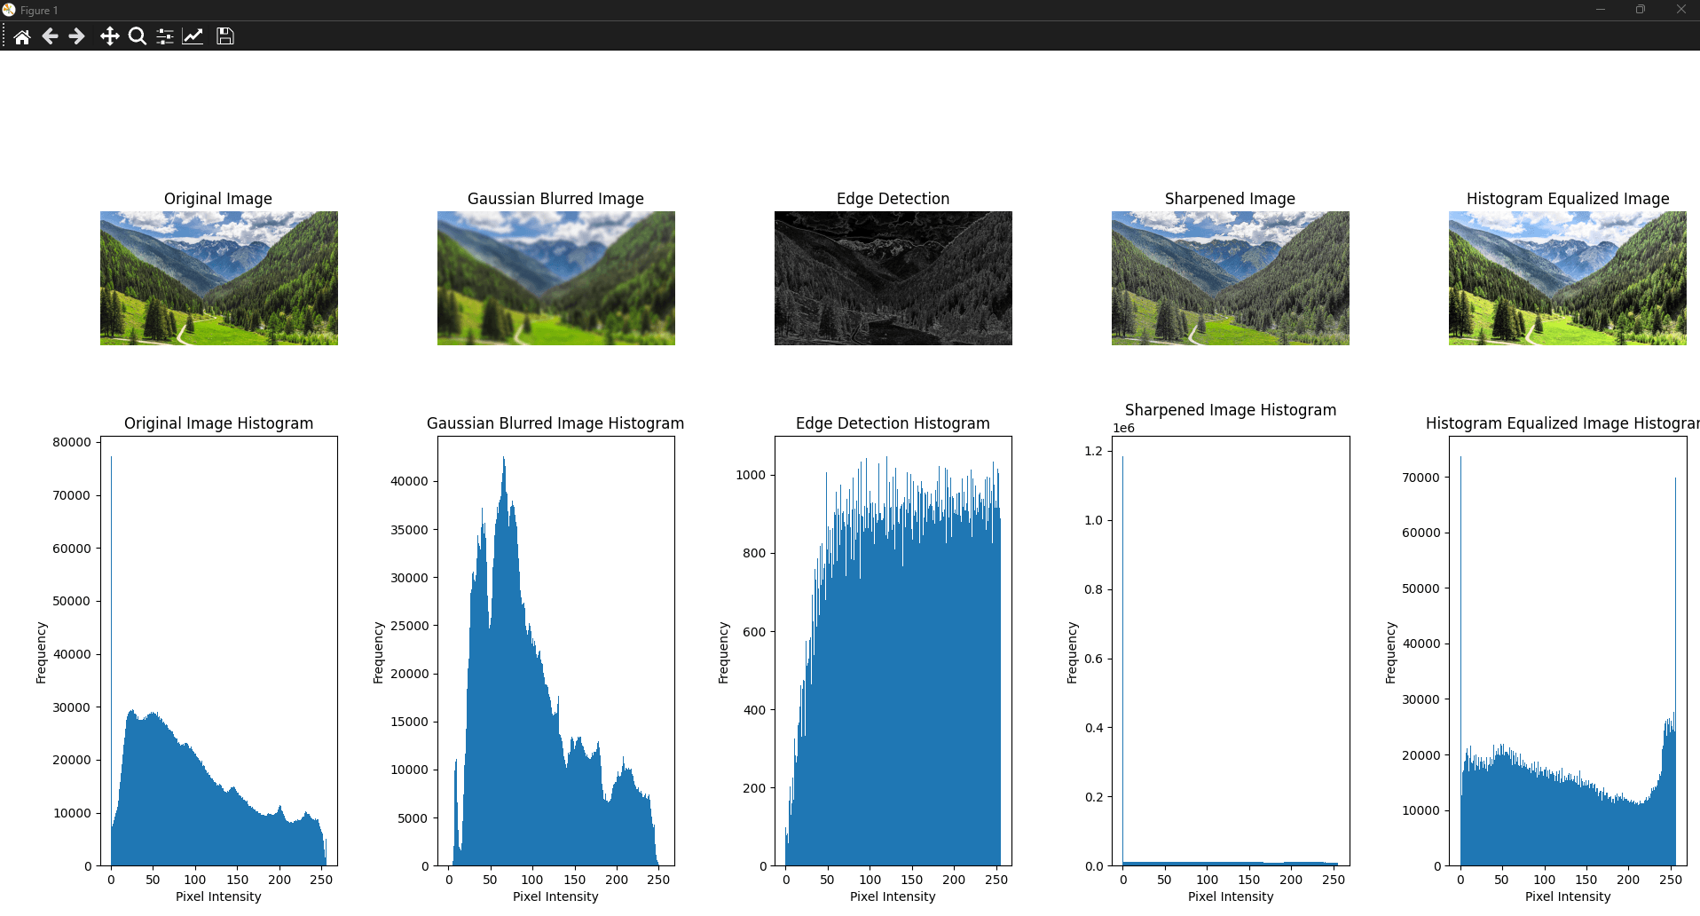Click the 'Sharpened Image Histogram' title
This screenshot has width=1700, height=916.
[1231, 410]
